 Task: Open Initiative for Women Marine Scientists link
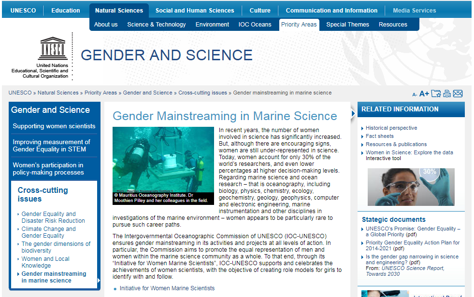(x=167, y=288)
